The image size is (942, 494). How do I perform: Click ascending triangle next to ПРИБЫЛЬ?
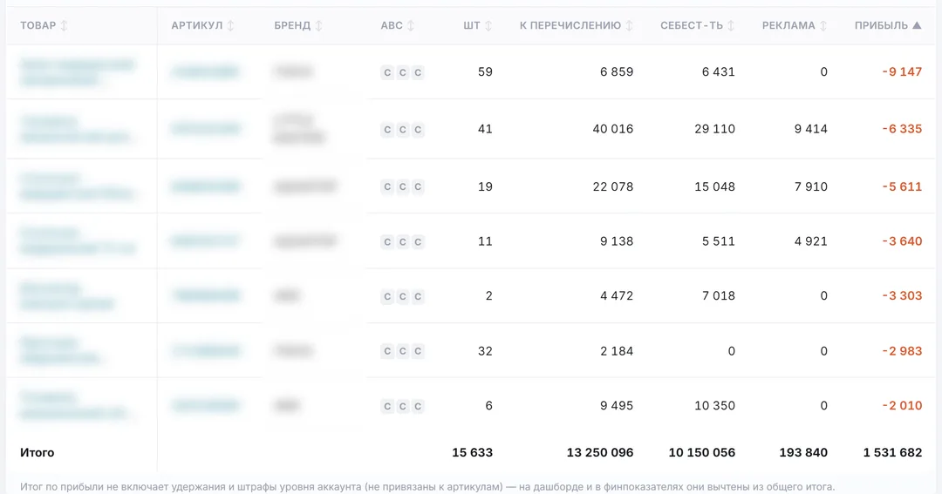917,25
